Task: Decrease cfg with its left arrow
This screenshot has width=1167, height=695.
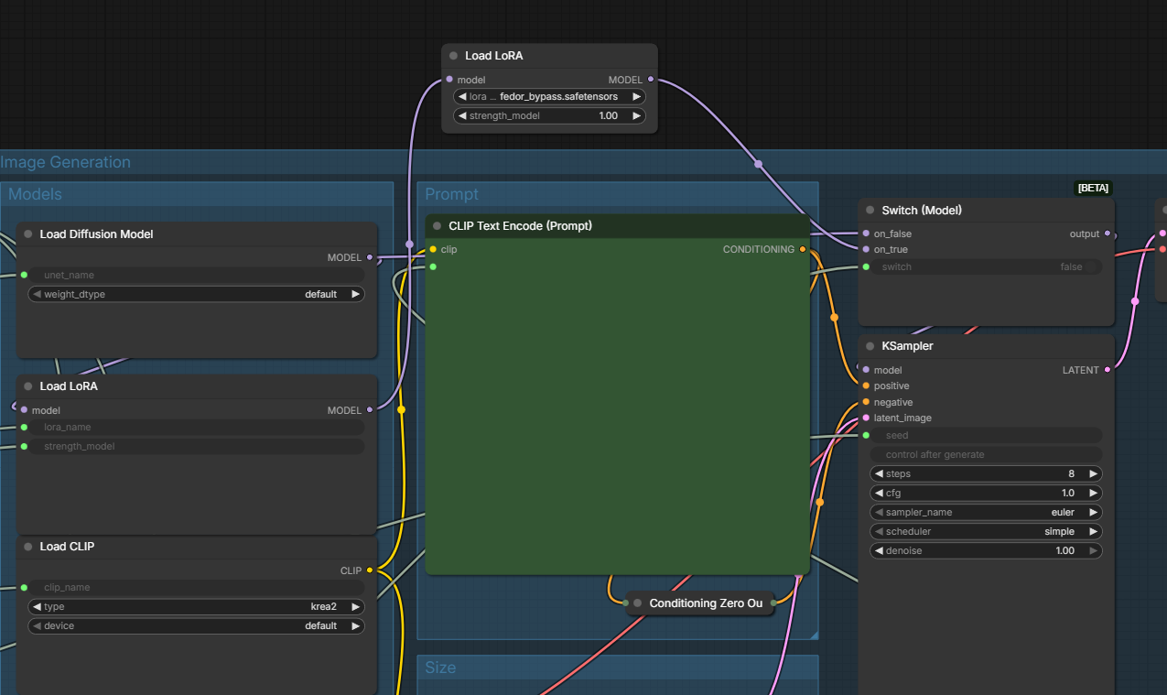Action: point(879,494)
